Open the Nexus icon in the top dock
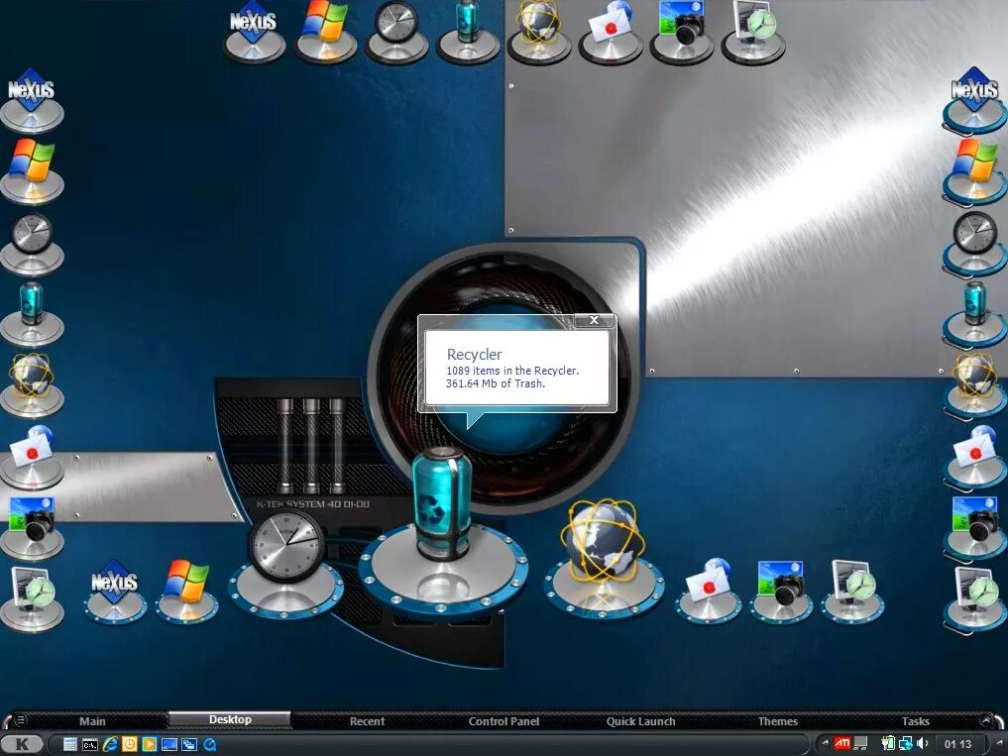Image resolution: width=1008 pixels, height=756 pixels. pyautogui.click(x=254, y=32)
